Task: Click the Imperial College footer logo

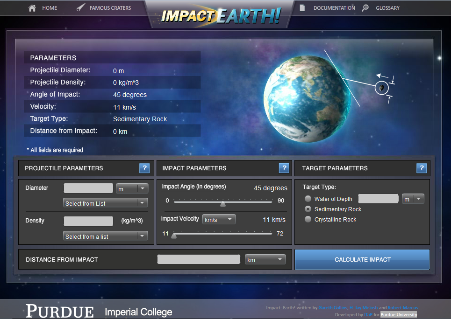Action: pos(138,312)
